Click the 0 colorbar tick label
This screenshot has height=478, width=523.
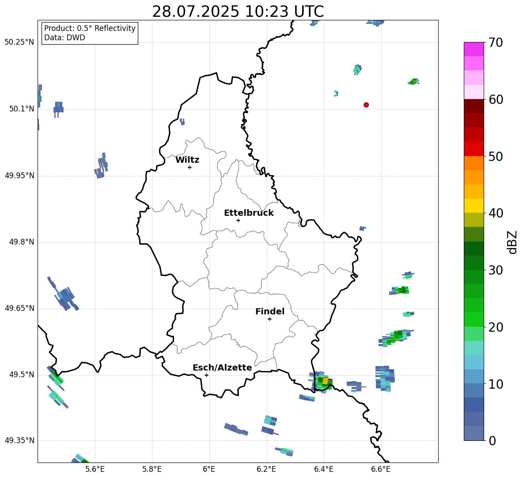[493, 441]
